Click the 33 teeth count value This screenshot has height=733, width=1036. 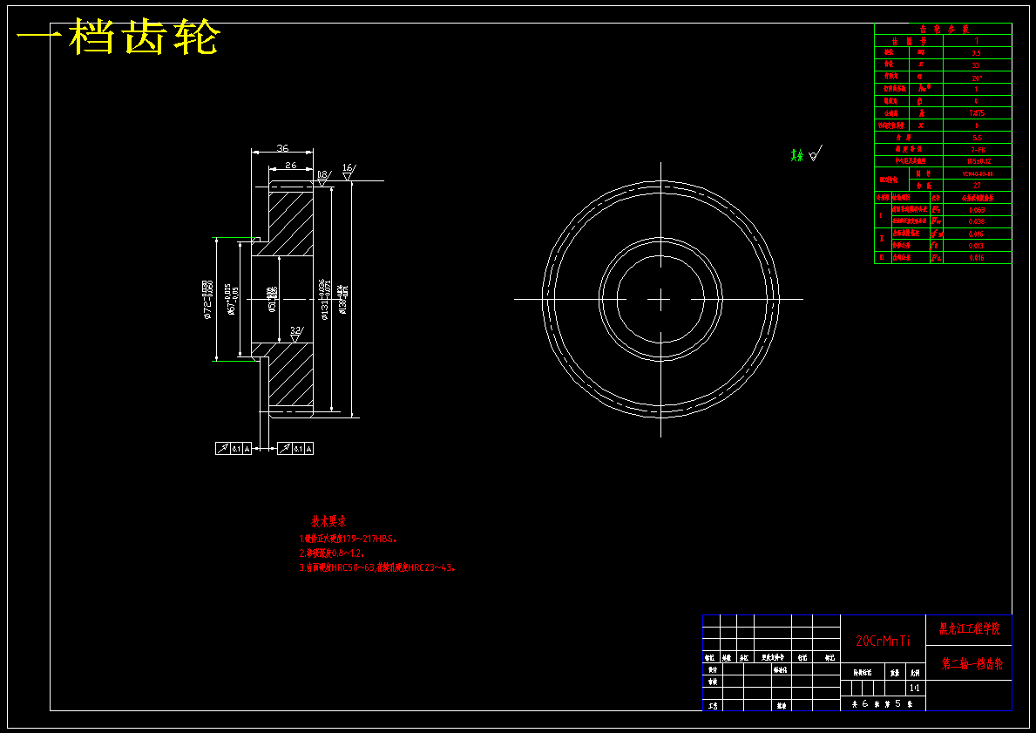pyautogui.click(x=976, y=65)
